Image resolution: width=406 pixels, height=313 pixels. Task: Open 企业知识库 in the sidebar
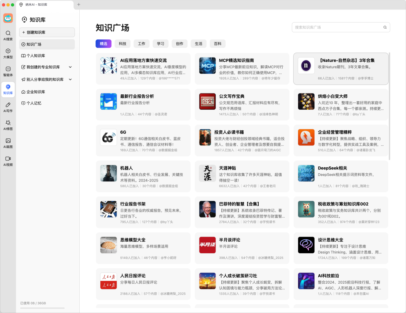point(36,92)
